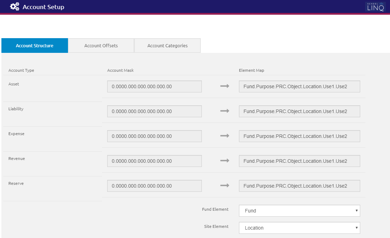Viewport: 390px width, 238px height.
Task: Click the Expense element map field
Action: point(299,136)
